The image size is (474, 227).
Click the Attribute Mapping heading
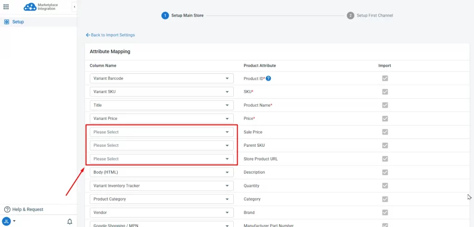110,52
